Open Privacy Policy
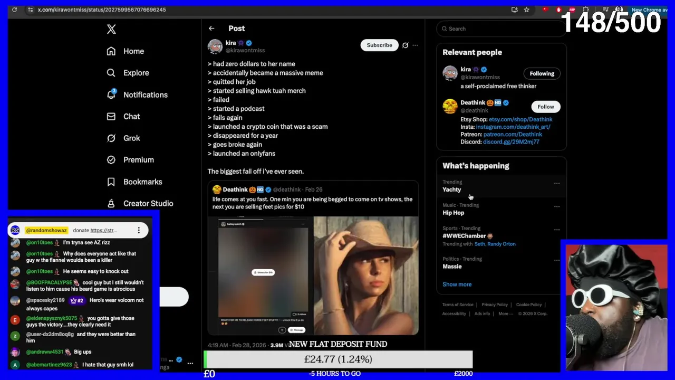Viewport: 675px width, 380px height. [495, 305]
